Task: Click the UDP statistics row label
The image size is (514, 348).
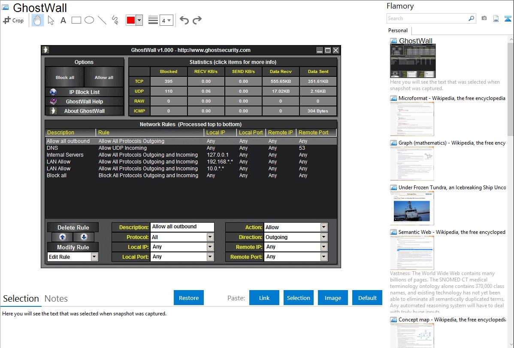Action: [x=139, y=91]
